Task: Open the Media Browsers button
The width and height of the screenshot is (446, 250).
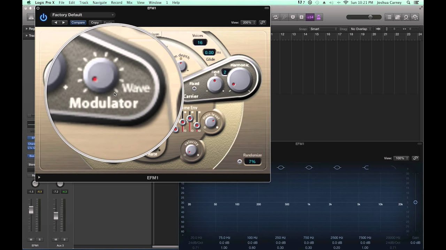Action: pyautogui.click(x=415, y=17)
